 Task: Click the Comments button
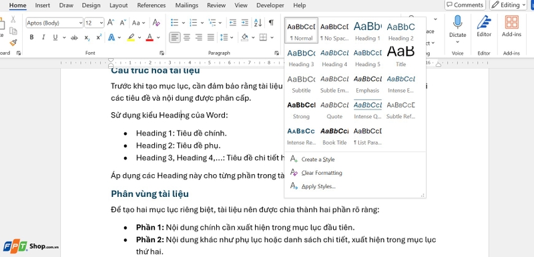[x=465, y=5]
